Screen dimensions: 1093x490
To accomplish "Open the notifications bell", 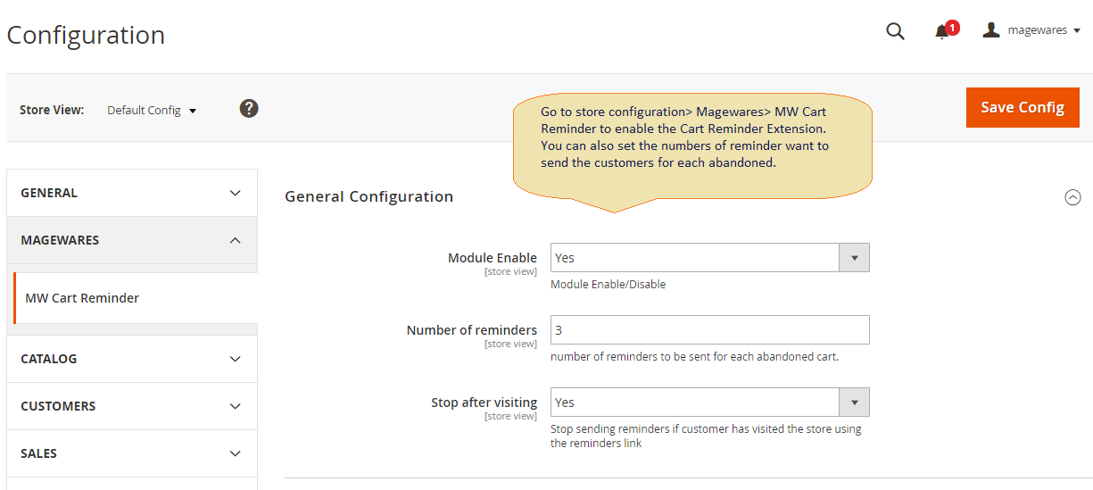I will pos(941,33).
